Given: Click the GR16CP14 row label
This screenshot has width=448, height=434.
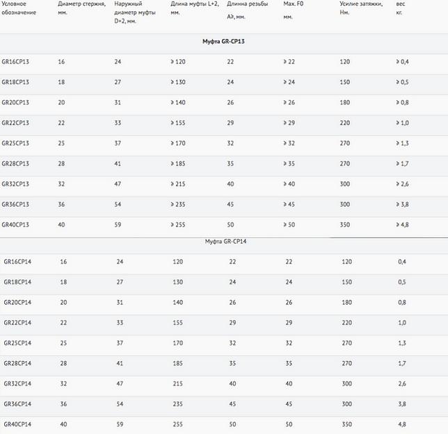Looking at the screenshot, I should (18, 262).
